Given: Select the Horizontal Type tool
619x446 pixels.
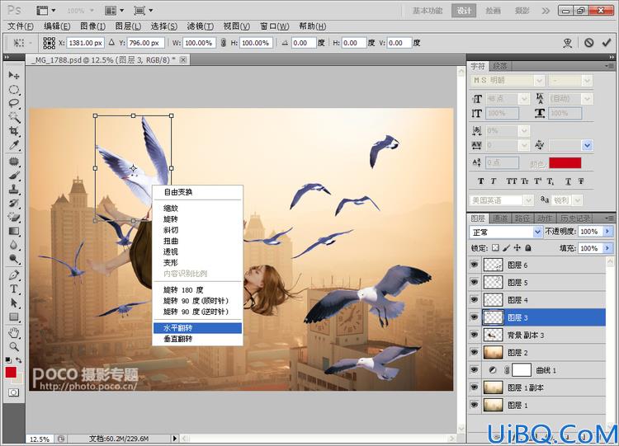Looking at the screenshot, I should (14, 289).
